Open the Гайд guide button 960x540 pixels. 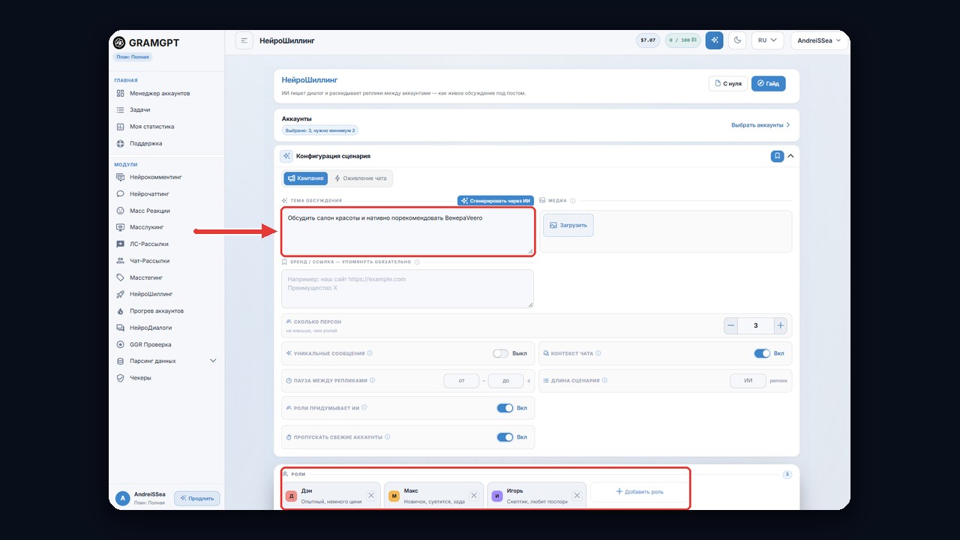pos(768,83)
